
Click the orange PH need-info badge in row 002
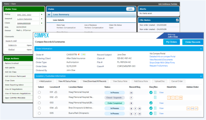181,98
